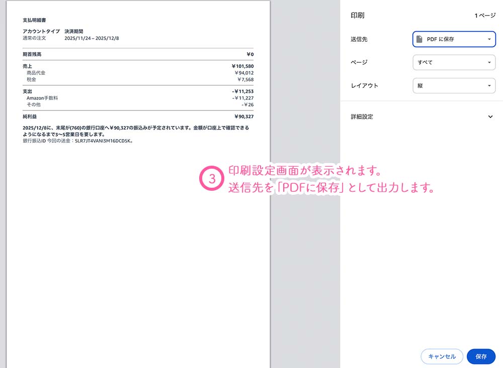This screenshot has width=503, height=368.
Task: Click the 詳細設定 label text
Action: [362, 117]
